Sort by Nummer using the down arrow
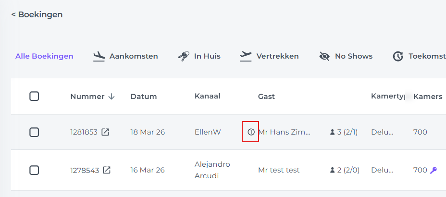The image size is (446, 197). pyautogui.click(x=111, y=97)
